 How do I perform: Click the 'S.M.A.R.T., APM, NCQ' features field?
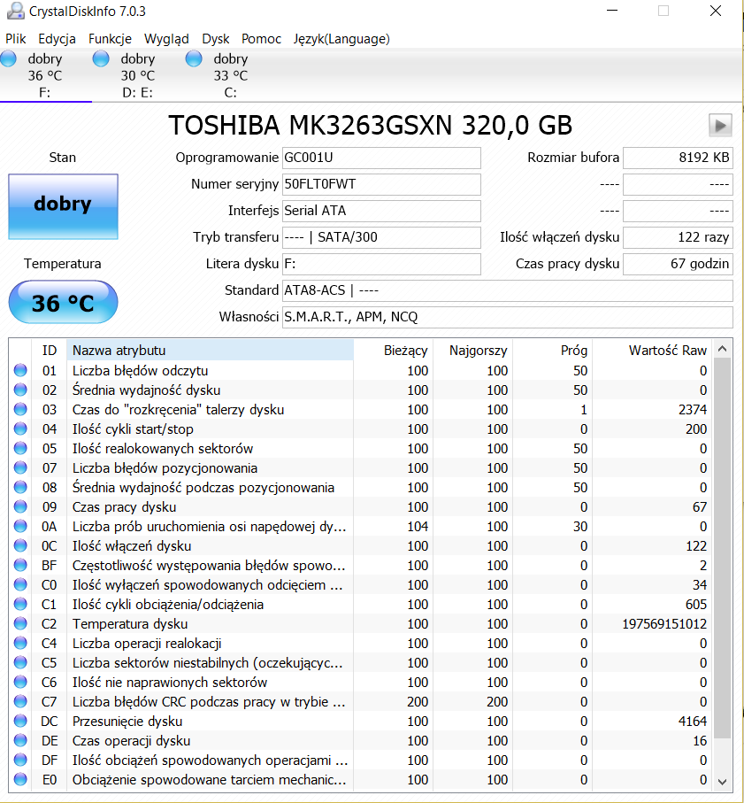coord(508,318)
